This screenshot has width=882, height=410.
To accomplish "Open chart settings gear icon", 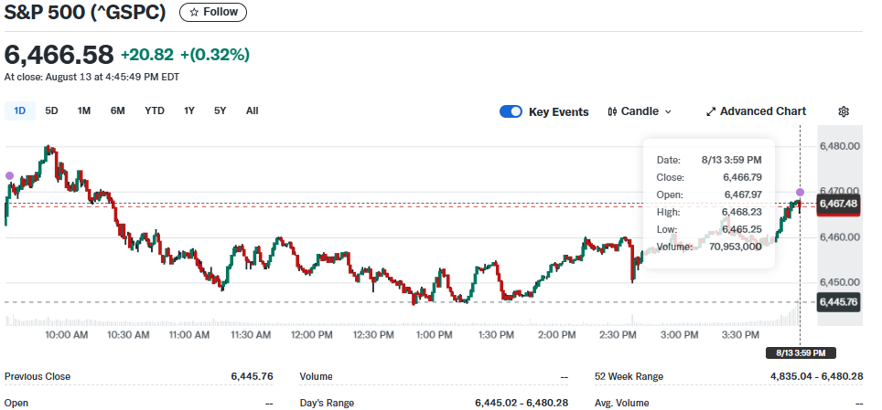I will (x=844, y=111).
